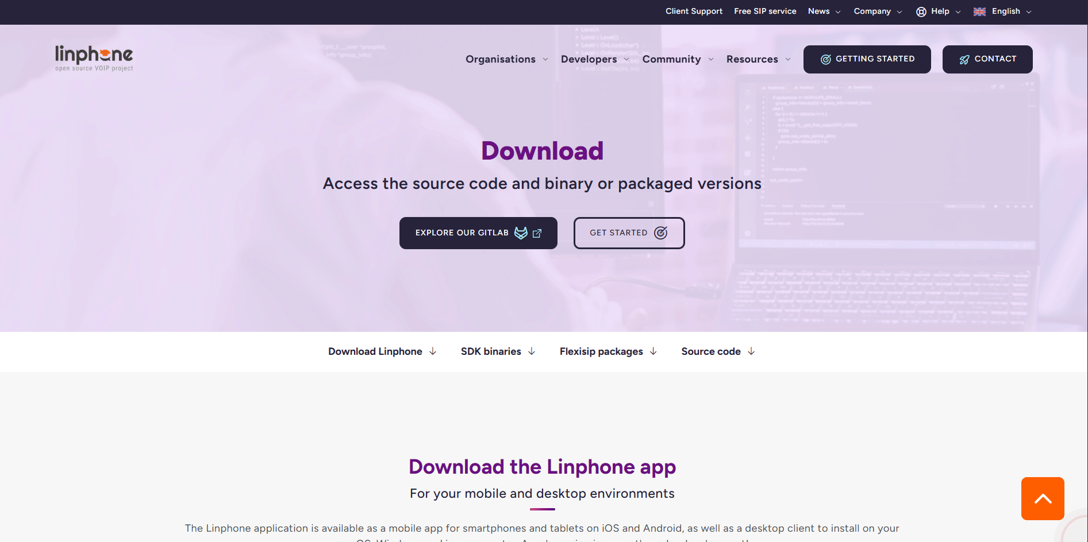Expand the Developers menu chevron
This screenshot has width=1088, height=542.
click(626, 59)
